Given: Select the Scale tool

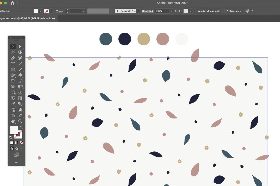Looking at the screenshot, I should tap(20, 81).
